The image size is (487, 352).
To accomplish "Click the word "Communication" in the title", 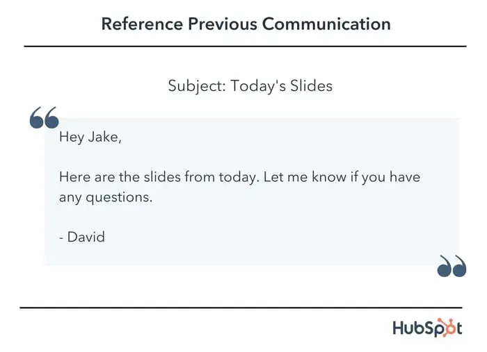I will [x=326, y=24].
